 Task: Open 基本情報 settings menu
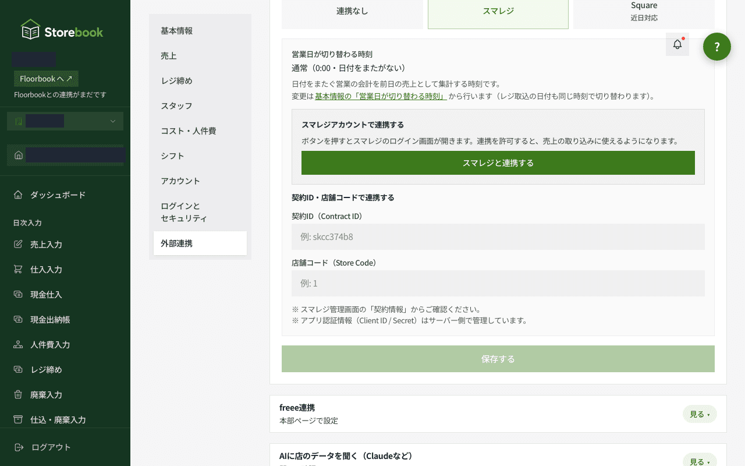pyautogui.click(x=200, y=31)
